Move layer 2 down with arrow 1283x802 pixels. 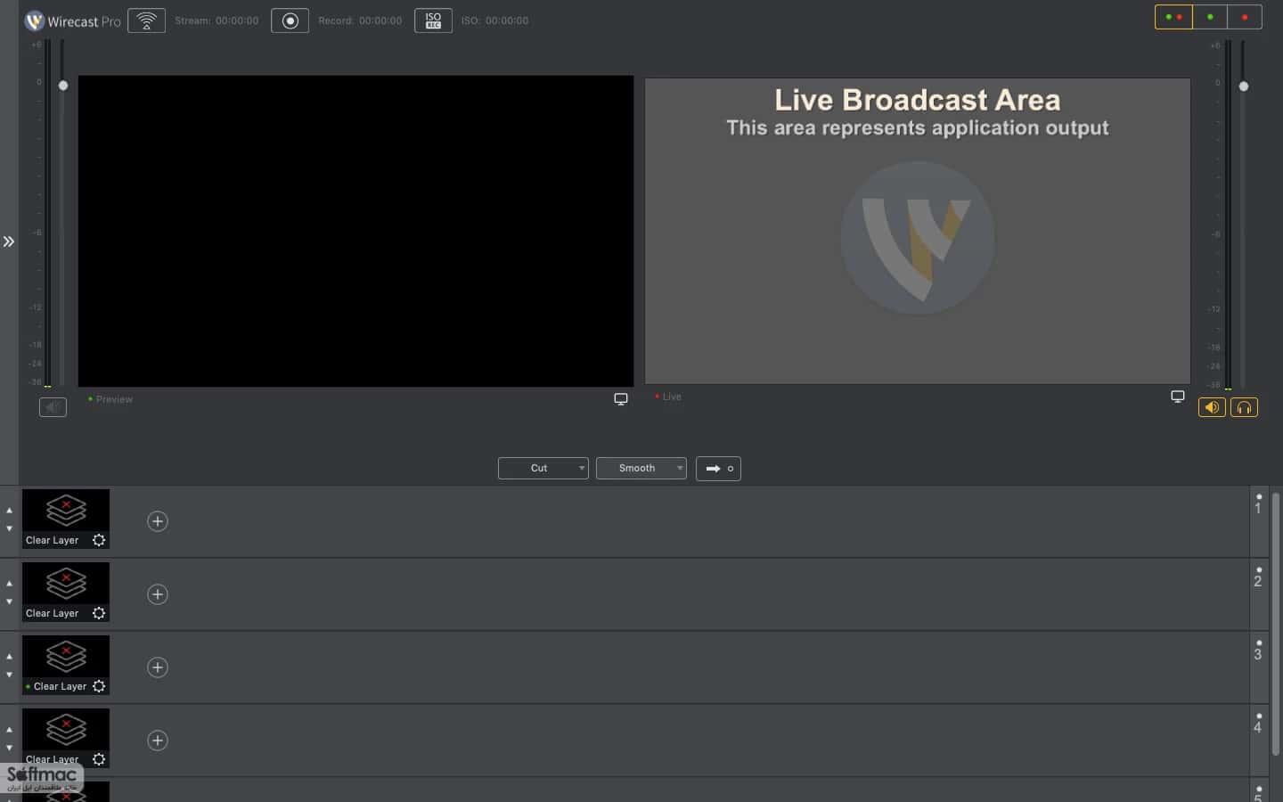click(10, 601)
